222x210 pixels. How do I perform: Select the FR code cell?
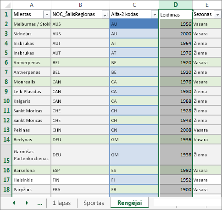(134, 189)
